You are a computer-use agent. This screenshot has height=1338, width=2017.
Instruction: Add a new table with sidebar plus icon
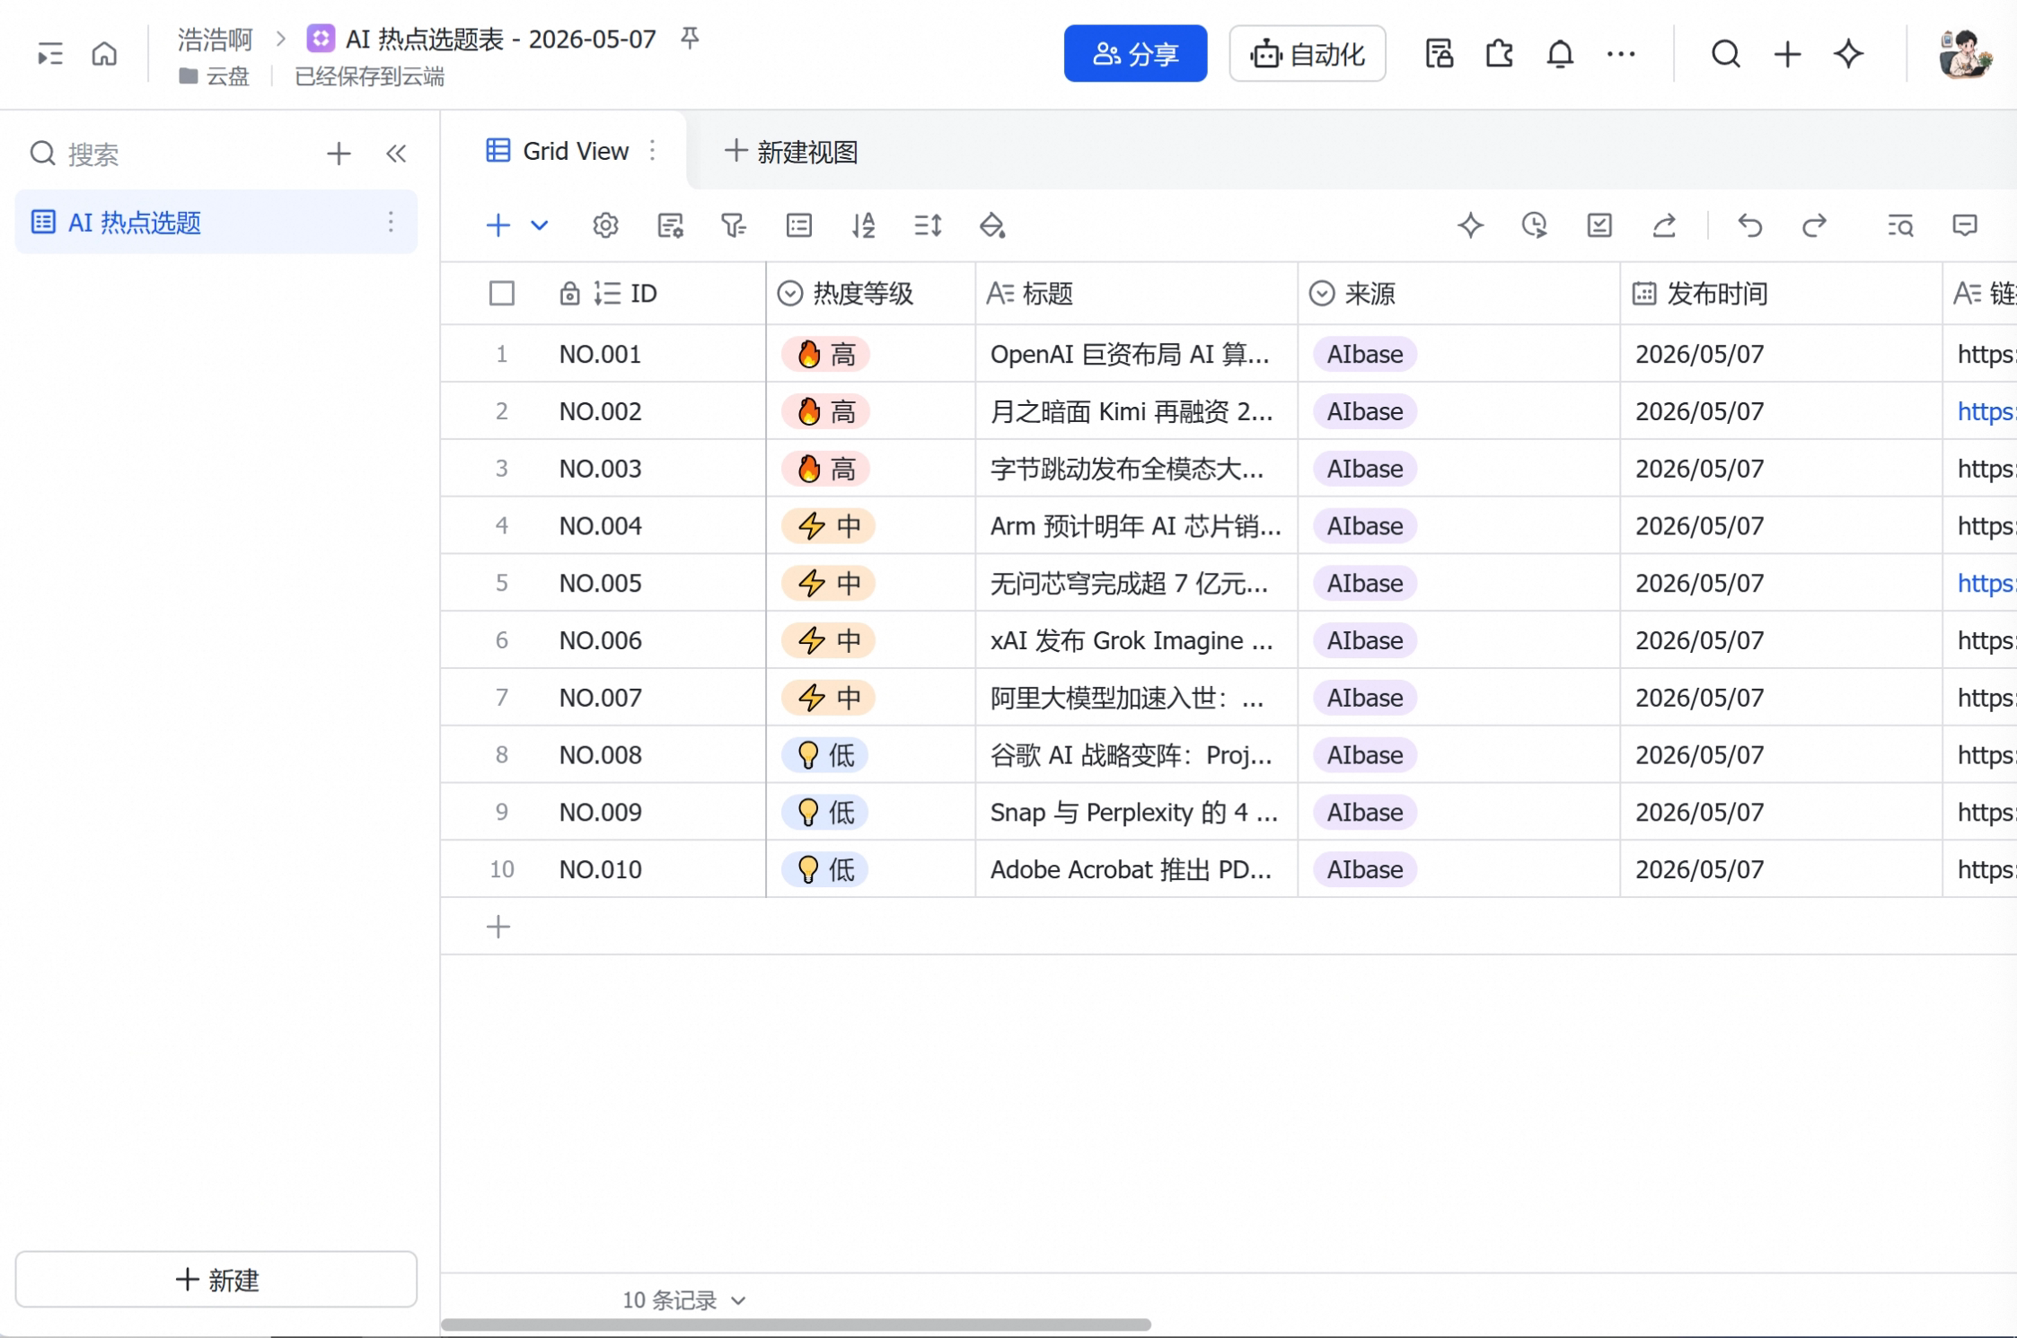click(x=339, y=154)
